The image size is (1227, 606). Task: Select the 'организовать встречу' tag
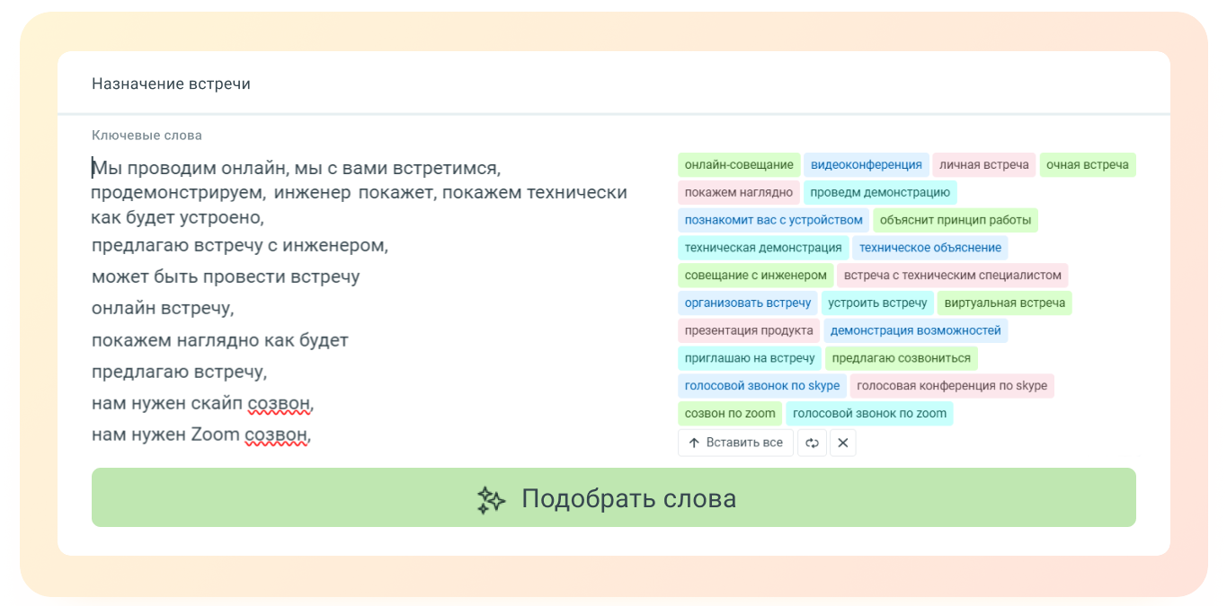pos(748,303)
